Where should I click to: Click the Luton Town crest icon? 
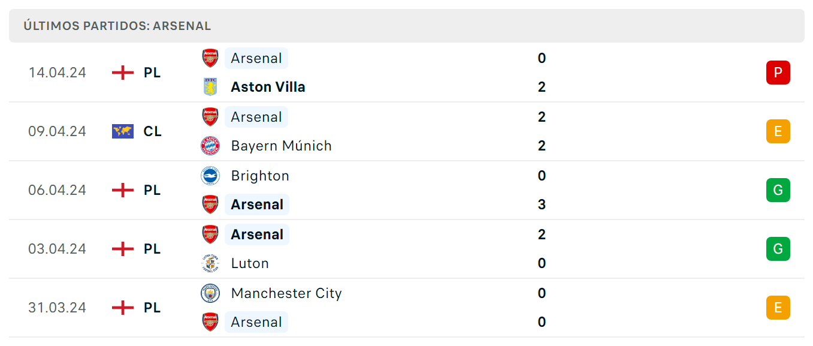(x=210, y=263)
